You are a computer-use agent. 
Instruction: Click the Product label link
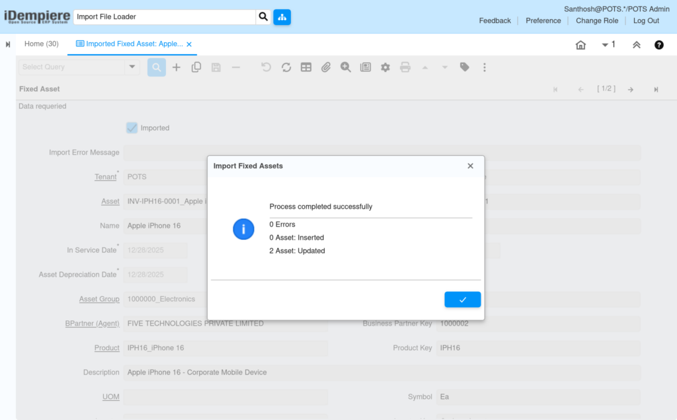pos(106,348)
